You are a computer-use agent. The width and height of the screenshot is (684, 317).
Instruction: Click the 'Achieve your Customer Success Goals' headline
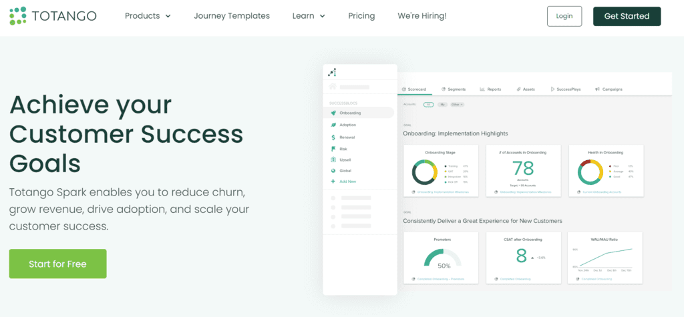point(126,134)
